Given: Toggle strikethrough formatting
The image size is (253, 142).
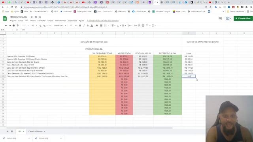Looking at the screenshot, I should 88,26.
